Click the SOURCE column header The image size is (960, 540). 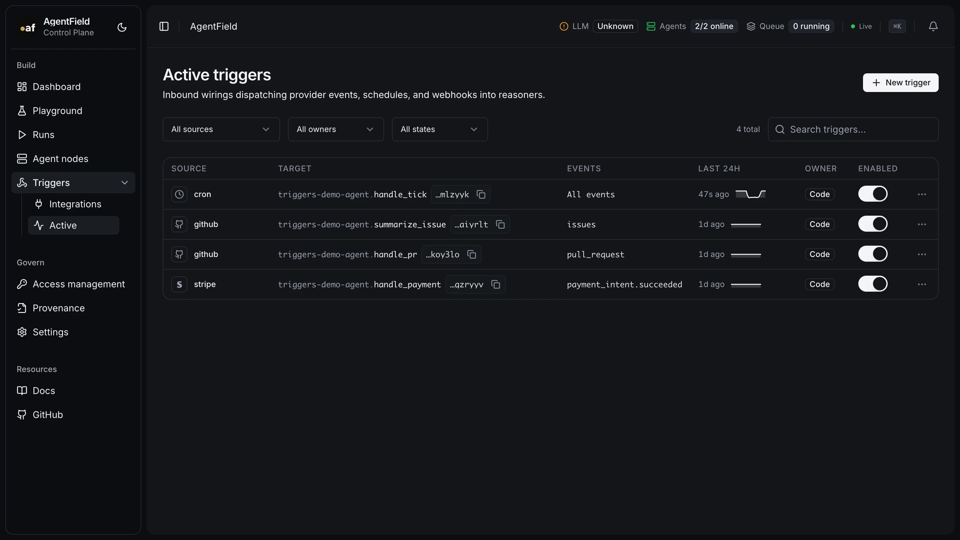(x=189, y=168)
